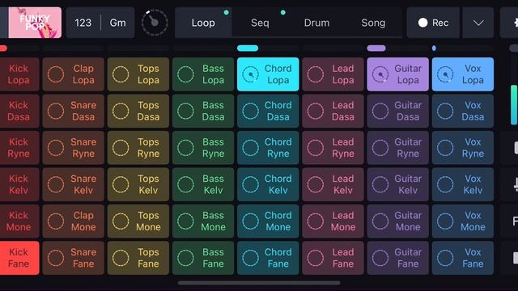Image resolution: width=518 pixels, height=291 pixels.
Task: Tap the Chord Fane circle icon
Action: [250, 258]
